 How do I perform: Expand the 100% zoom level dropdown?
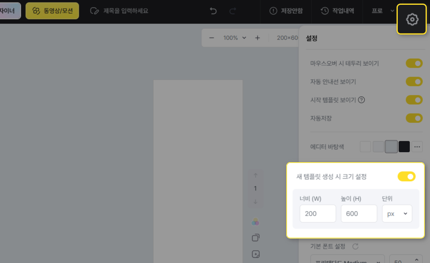pos(235,38)
